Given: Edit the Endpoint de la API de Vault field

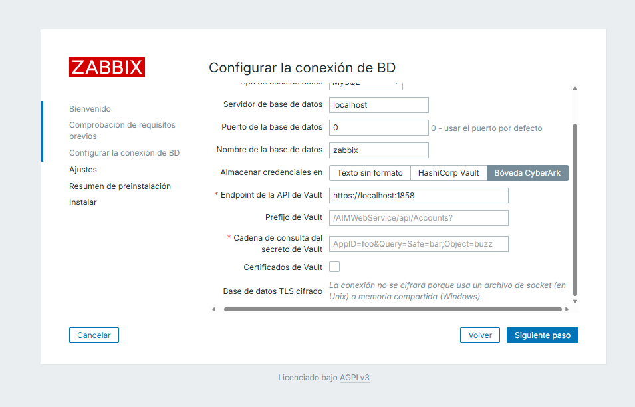Looking at the screenshot, I should tap(419, 196).
